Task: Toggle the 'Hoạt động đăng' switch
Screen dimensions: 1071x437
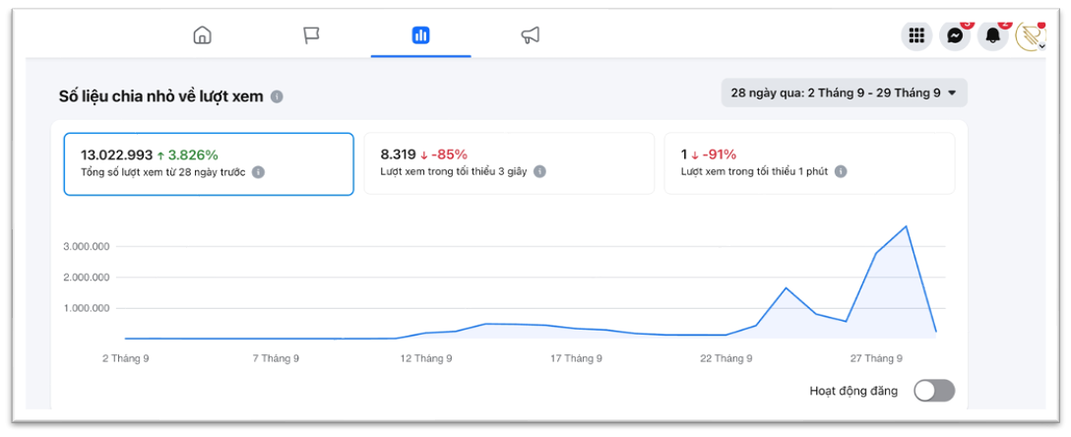Action: [934, 391]
